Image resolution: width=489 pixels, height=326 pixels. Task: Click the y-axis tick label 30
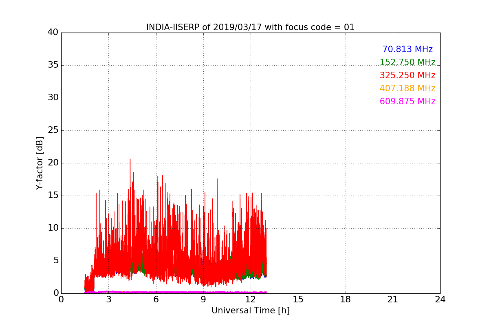click(x=53, y=98)
